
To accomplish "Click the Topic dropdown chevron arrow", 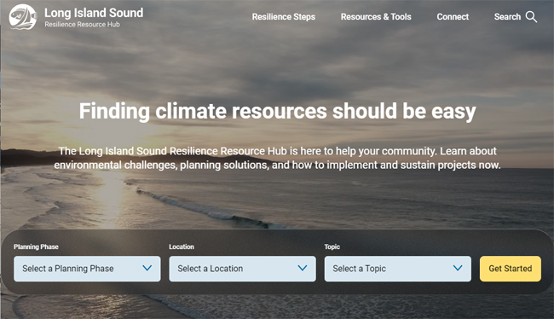I will click(458, 268).
